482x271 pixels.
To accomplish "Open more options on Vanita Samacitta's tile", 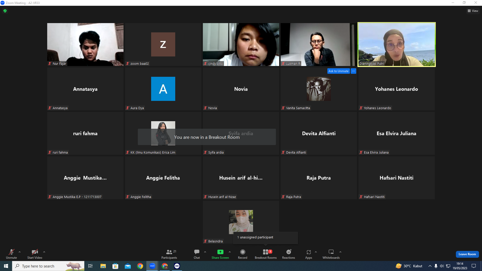I will point(353,71).
